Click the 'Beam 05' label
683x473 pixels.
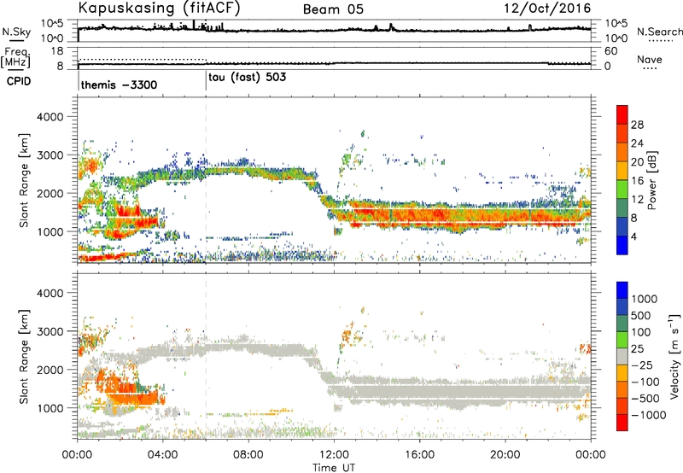333,9
